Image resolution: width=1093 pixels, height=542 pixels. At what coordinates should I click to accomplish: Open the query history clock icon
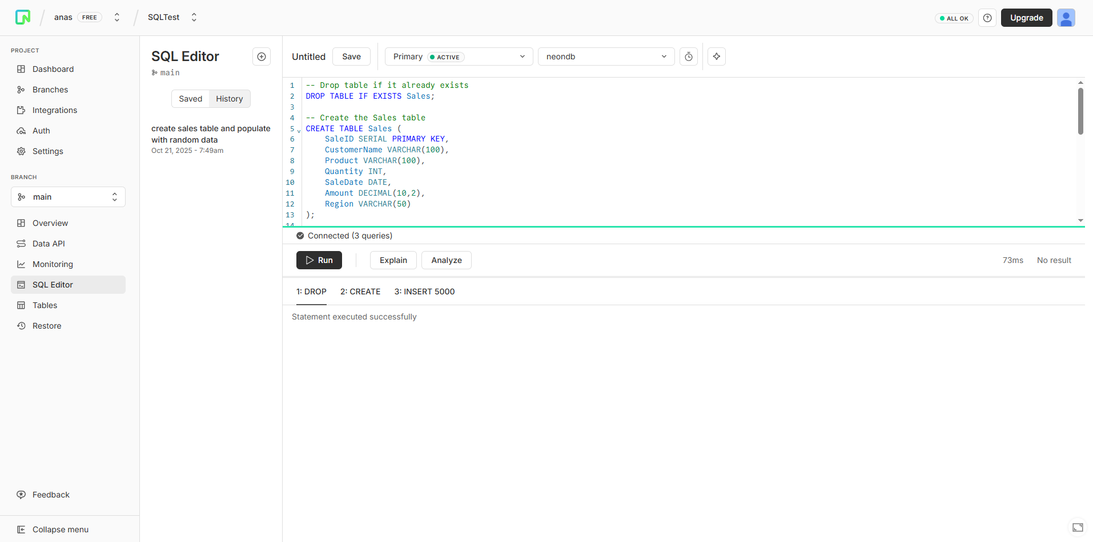(x=689, y=56)
